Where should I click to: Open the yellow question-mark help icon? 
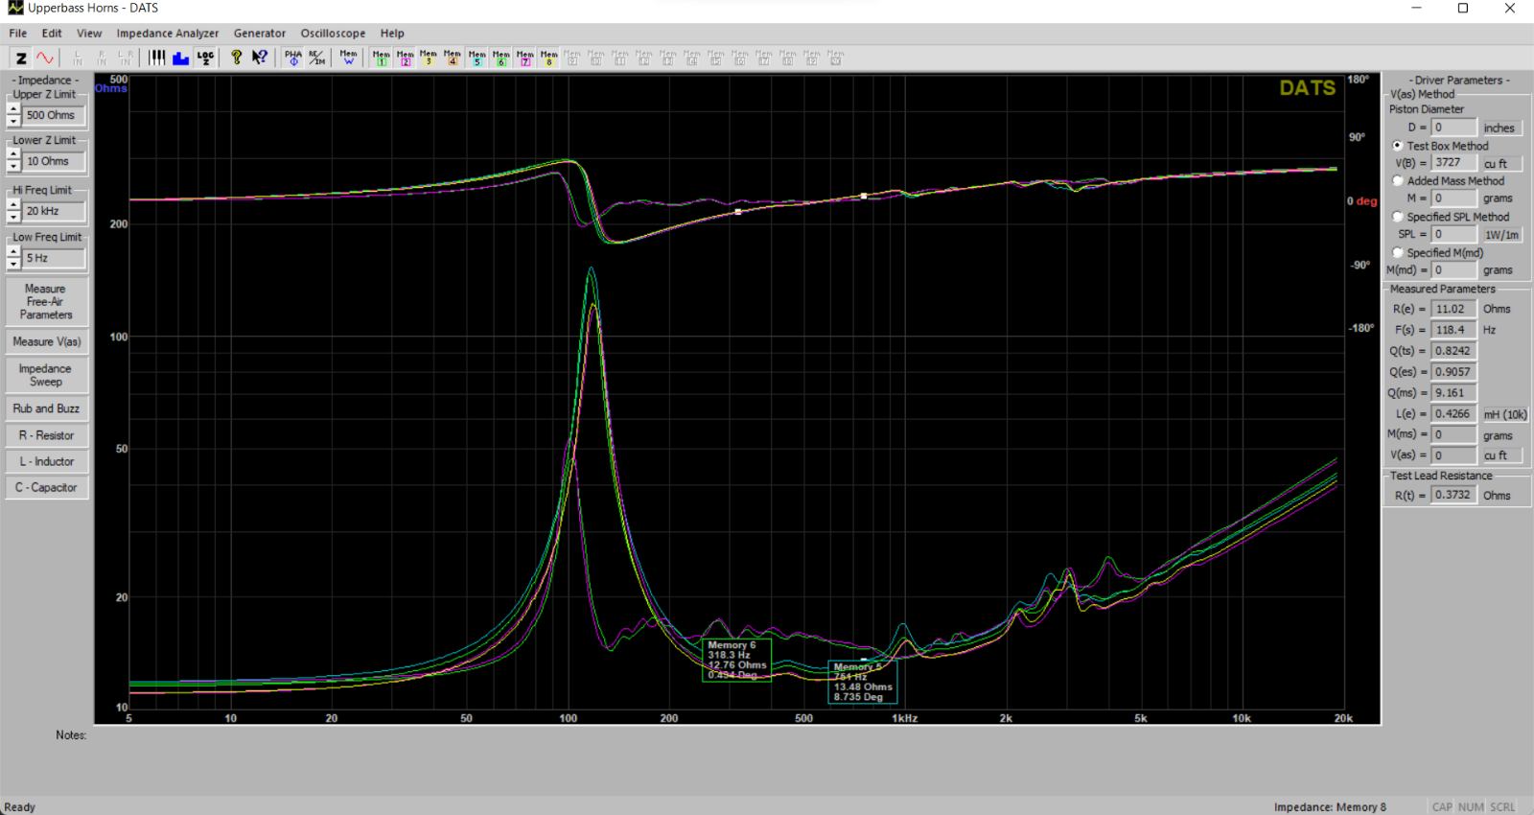coord(236,58)
